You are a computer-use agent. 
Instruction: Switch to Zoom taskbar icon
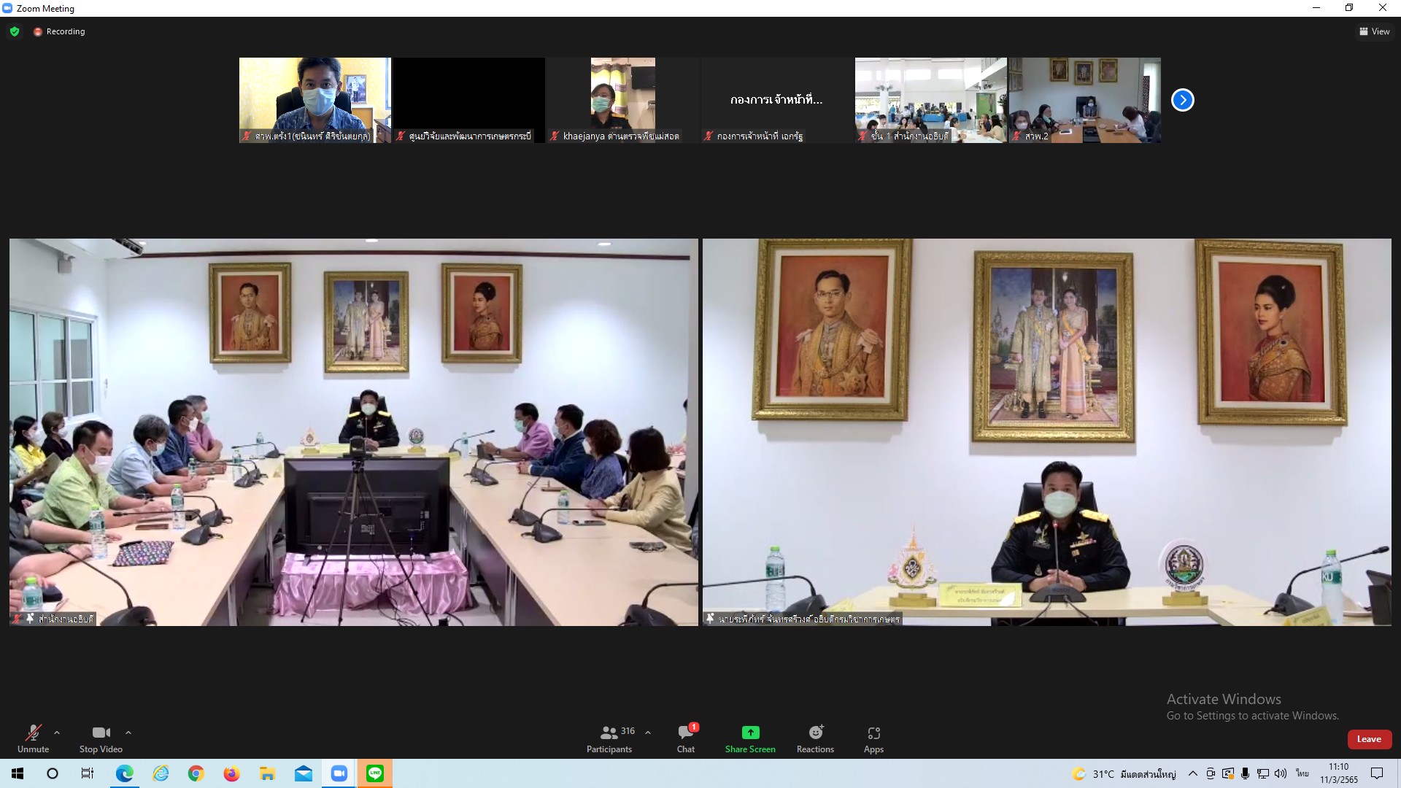(339, 773)
